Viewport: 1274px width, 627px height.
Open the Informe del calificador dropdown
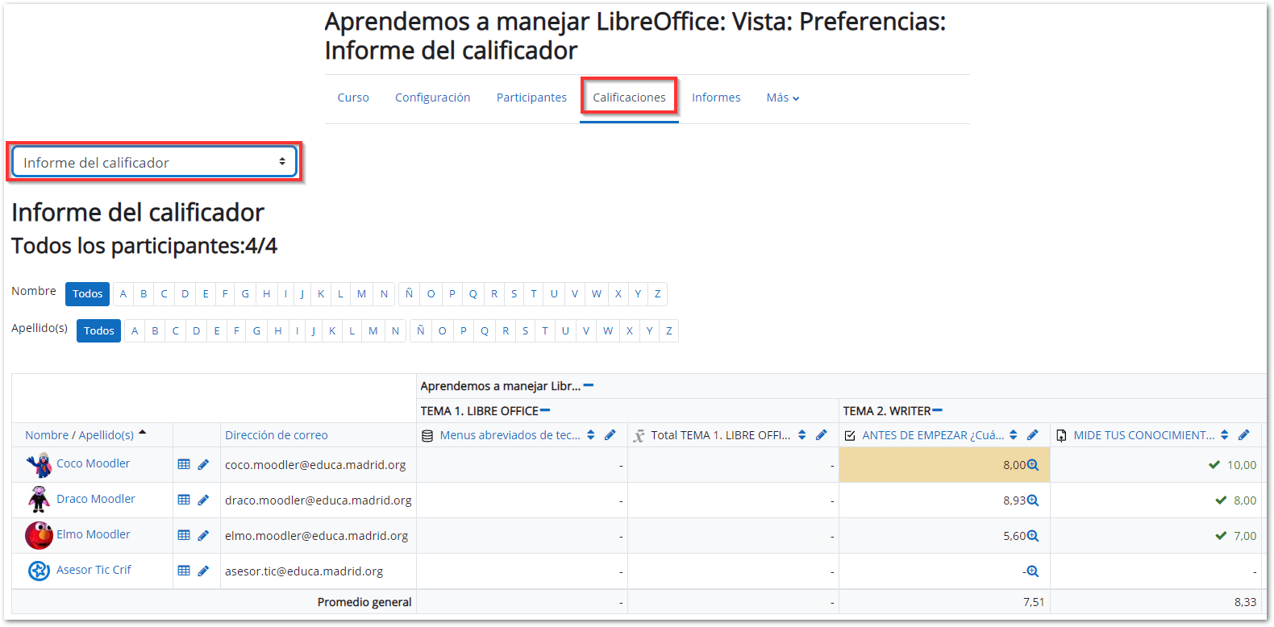154,162
